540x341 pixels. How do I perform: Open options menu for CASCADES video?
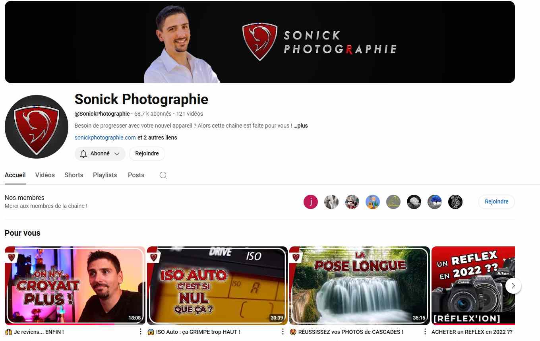[425, 332]
